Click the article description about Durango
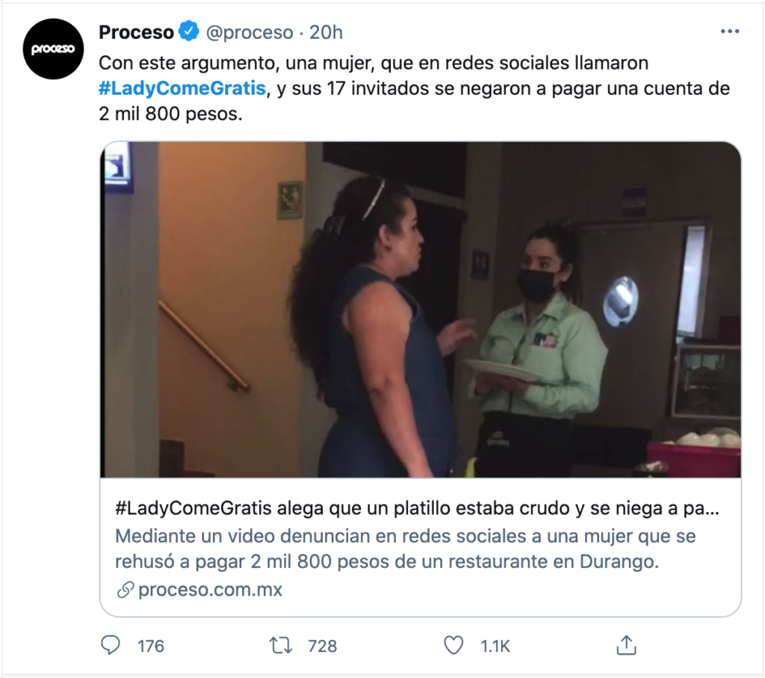Screen dimensions: 765x678 406,549
